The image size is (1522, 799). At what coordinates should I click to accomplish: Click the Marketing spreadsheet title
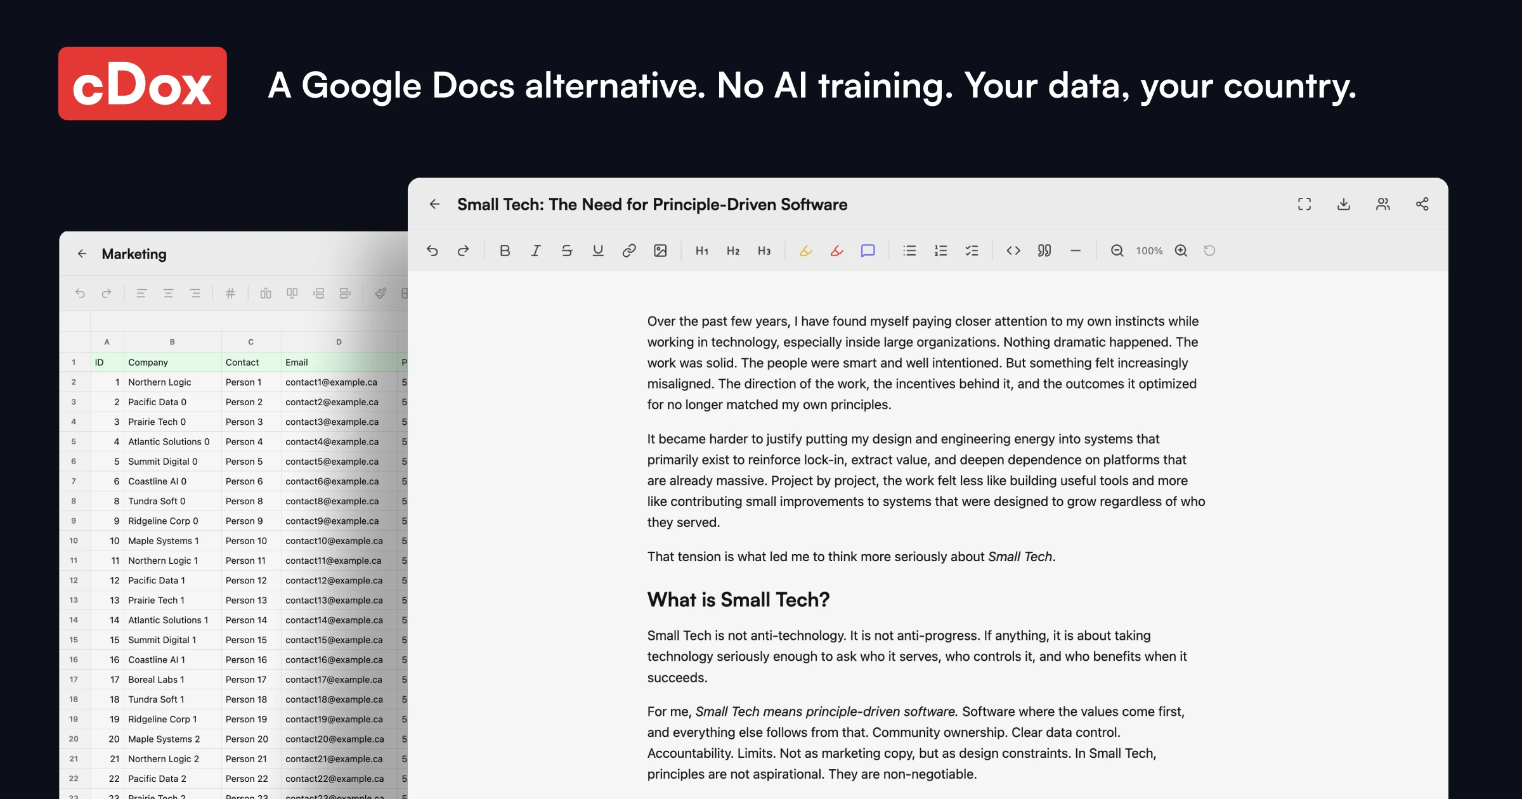click(134, 254)
